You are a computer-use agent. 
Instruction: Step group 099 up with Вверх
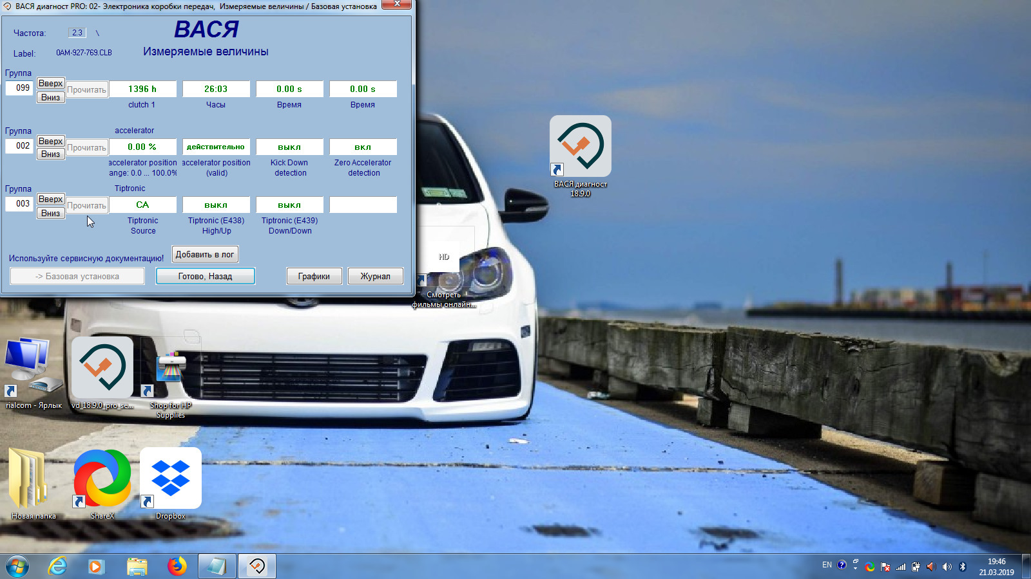pyautogui.click(x=50, y=83)
